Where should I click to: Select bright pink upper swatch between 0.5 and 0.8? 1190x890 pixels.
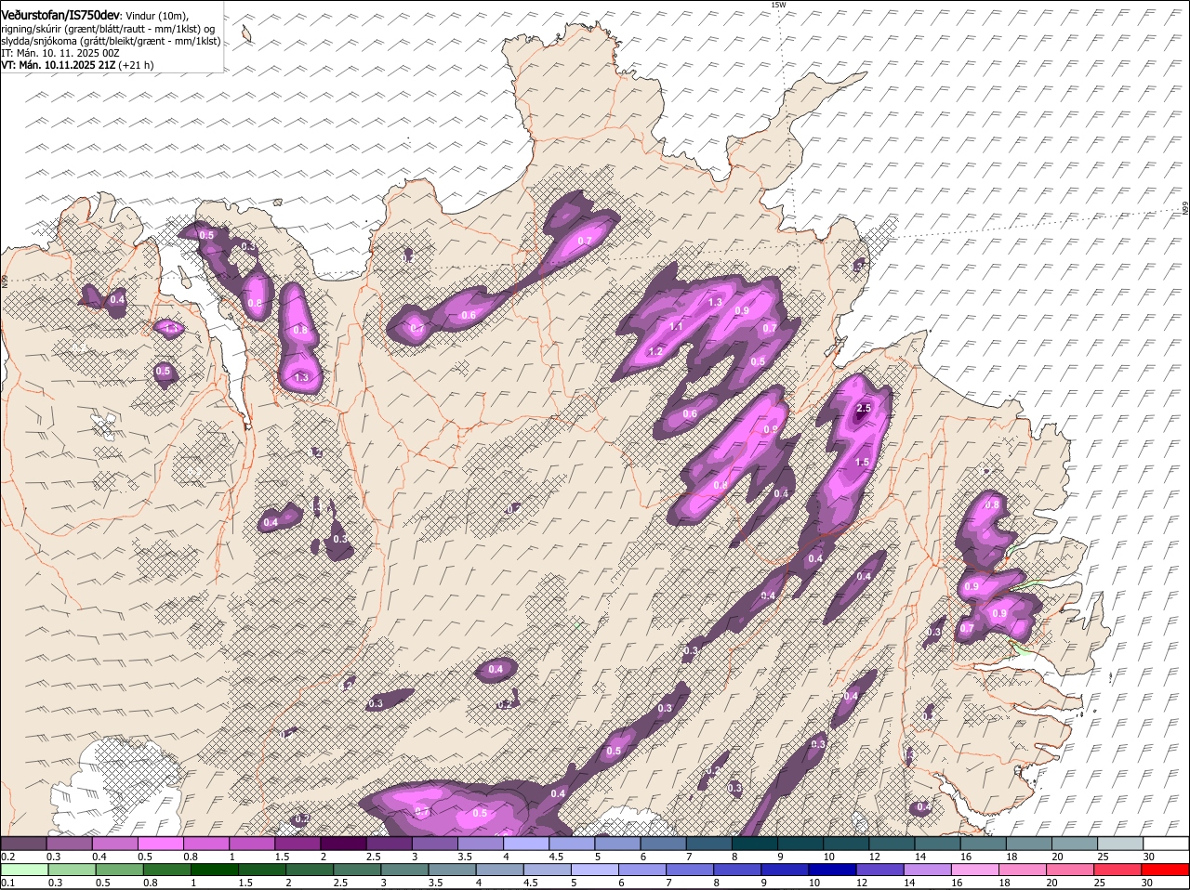click(x=161, y=844)
